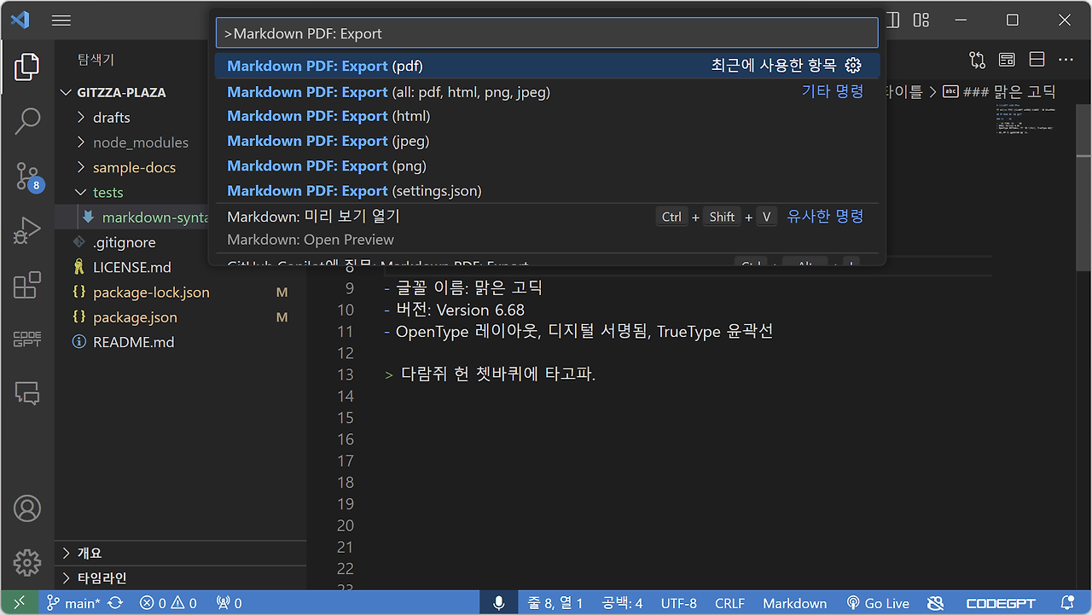Open the chat panel icon in activity bar
The image size is (1092, 615).
pos(27,392)
